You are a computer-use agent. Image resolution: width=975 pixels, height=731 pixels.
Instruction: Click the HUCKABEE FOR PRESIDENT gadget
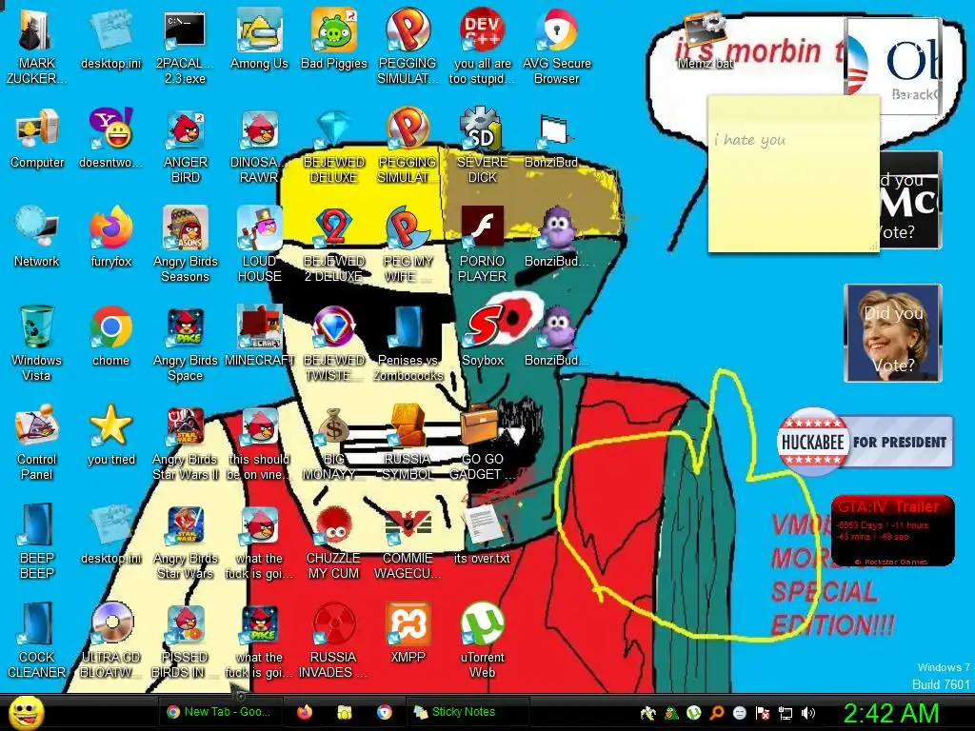865,442
